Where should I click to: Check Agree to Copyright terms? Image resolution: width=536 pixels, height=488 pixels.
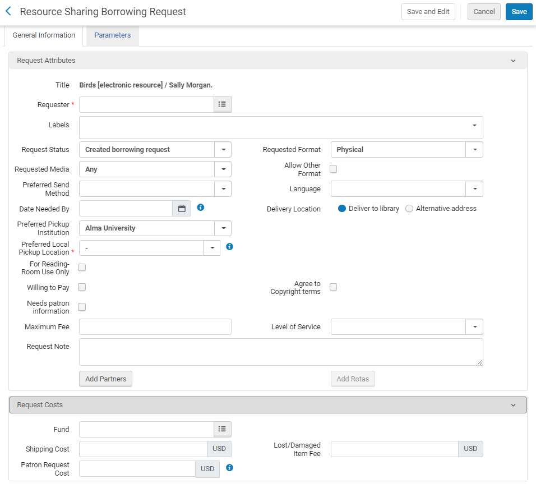[333, 287]
